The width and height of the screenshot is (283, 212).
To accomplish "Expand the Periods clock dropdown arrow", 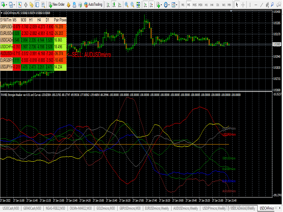I will [169, 5].
